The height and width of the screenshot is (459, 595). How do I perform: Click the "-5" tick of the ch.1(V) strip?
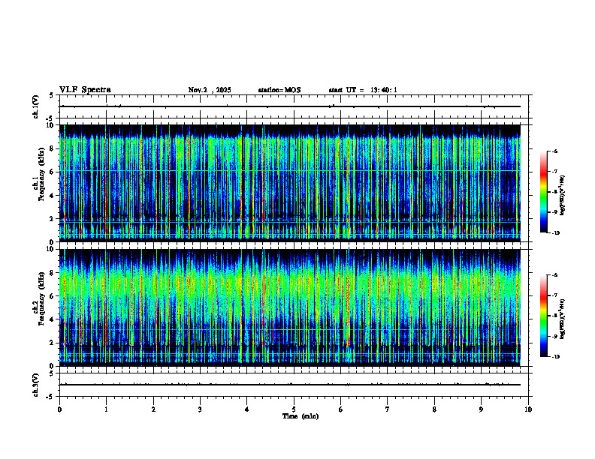[50, 118]
